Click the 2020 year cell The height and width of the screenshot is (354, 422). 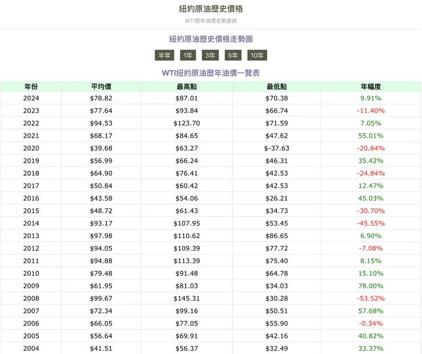coord(31,148)
